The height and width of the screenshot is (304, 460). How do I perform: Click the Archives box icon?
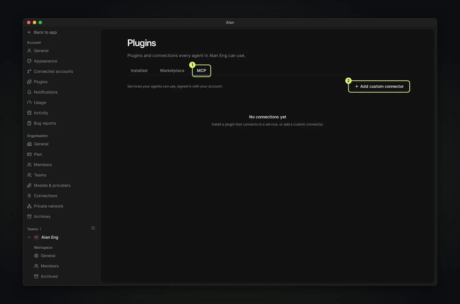[29, 216]
